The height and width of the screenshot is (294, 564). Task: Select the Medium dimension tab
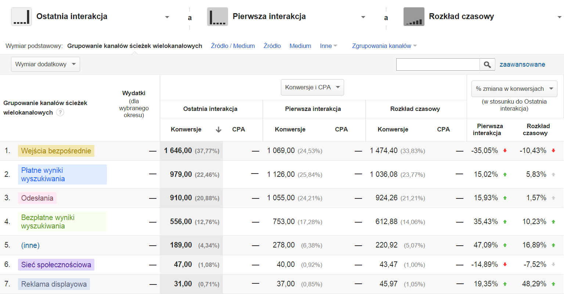[300, 46]
